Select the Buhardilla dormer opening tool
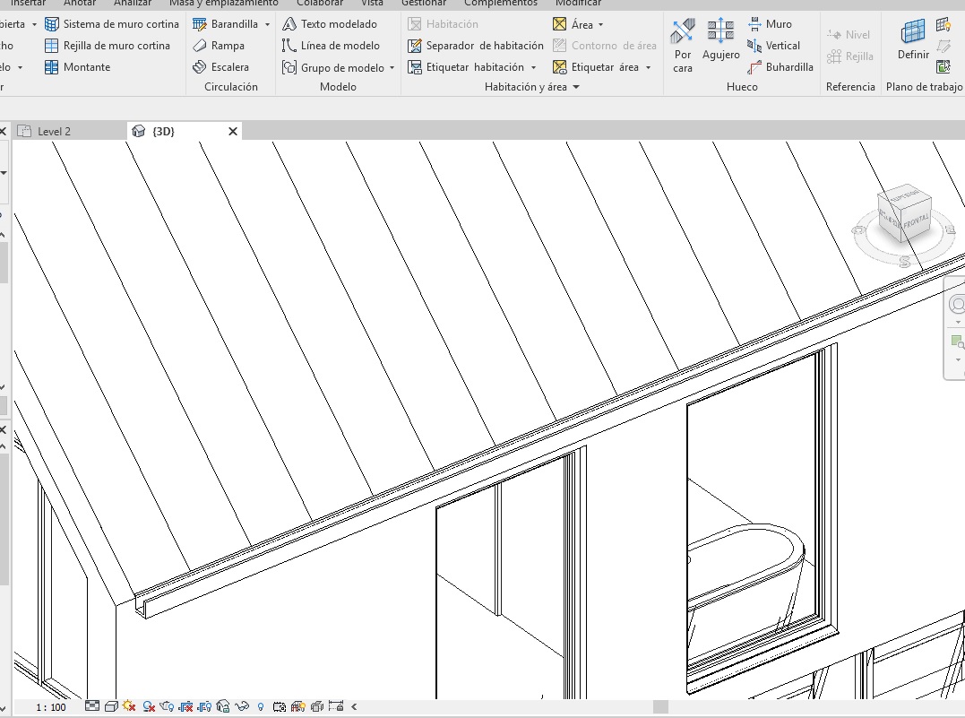 point(780,67)
